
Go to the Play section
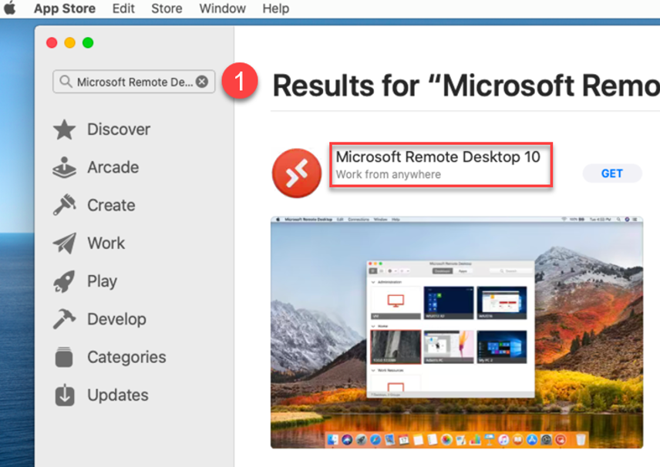103,281
